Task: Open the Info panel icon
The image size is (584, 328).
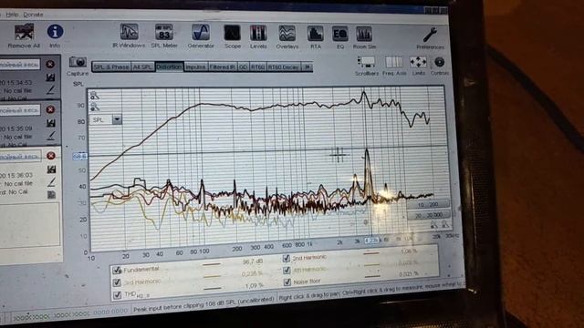Action: [55, 32]
